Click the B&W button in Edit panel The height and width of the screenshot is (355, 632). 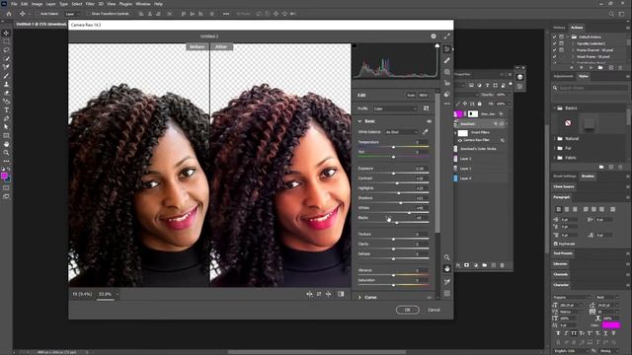click(x=424, y=96)
